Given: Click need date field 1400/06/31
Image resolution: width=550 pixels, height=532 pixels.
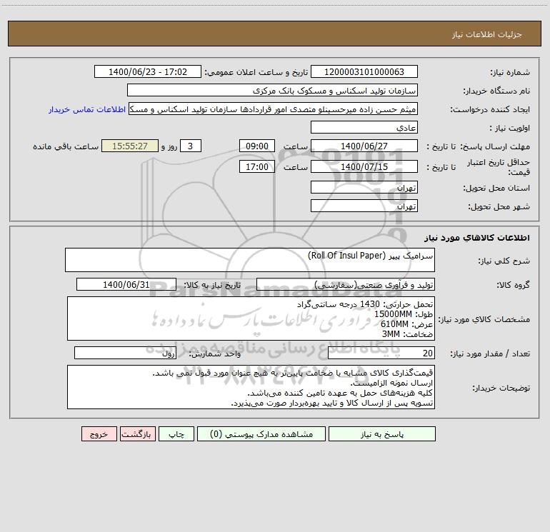Looking at the screenshot, I should [x=126, y=284].
